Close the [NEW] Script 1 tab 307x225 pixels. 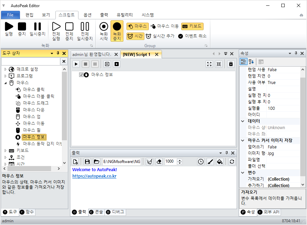(157, 55)
